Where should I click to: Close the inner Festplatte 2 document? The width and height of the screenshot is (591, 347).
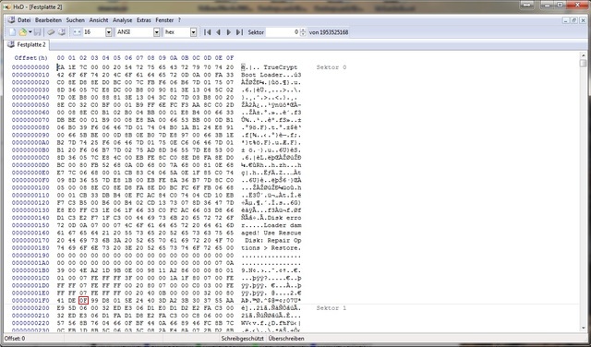(x=583, y=20)
